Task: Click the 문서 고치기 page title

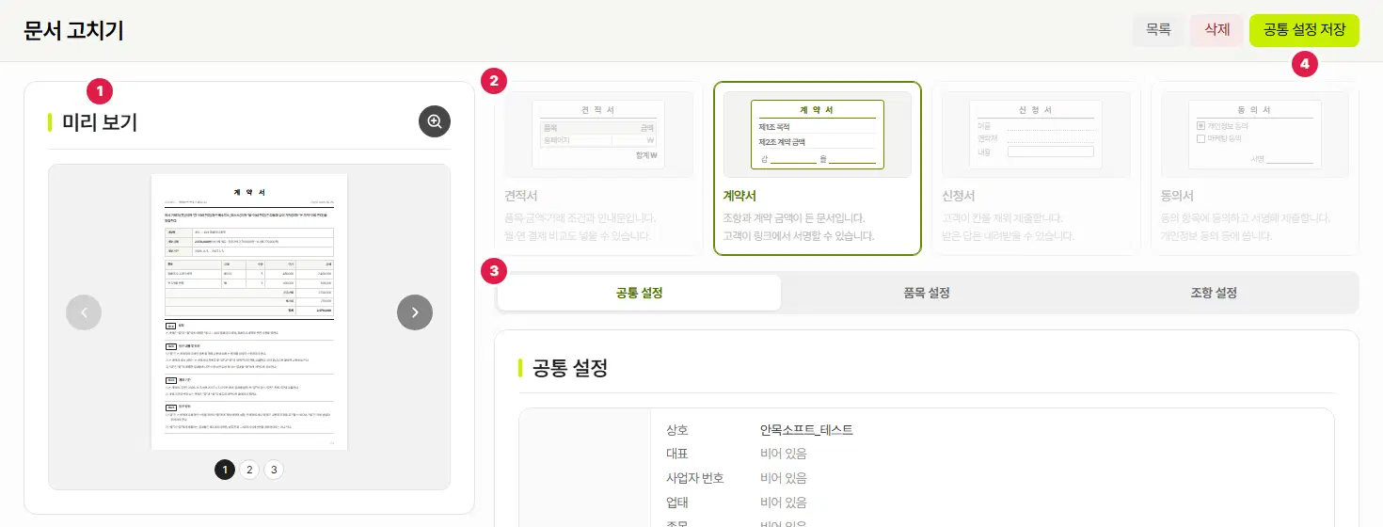Action: (x=74, y=30)
